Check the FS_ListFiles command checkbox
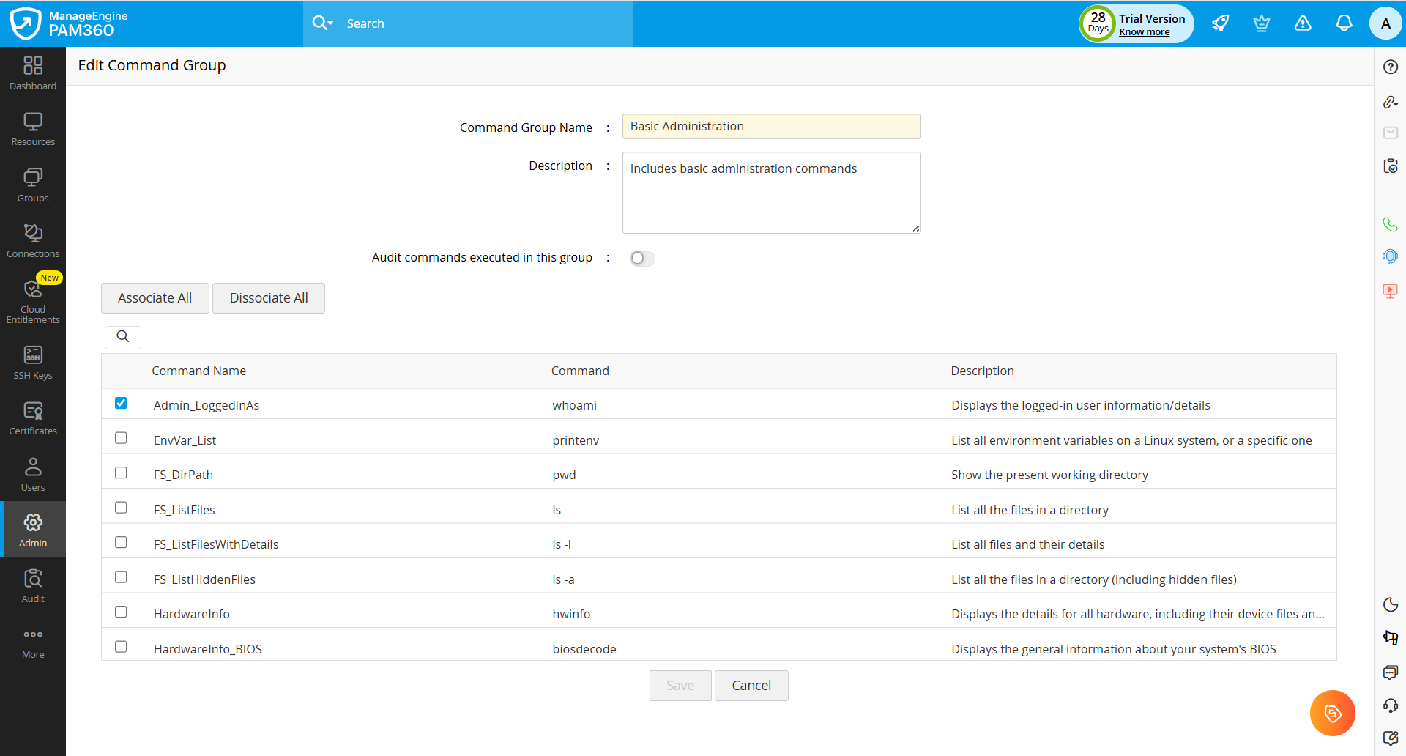The width and height of the screenshot is (1406, 756). tap(121, 508)
